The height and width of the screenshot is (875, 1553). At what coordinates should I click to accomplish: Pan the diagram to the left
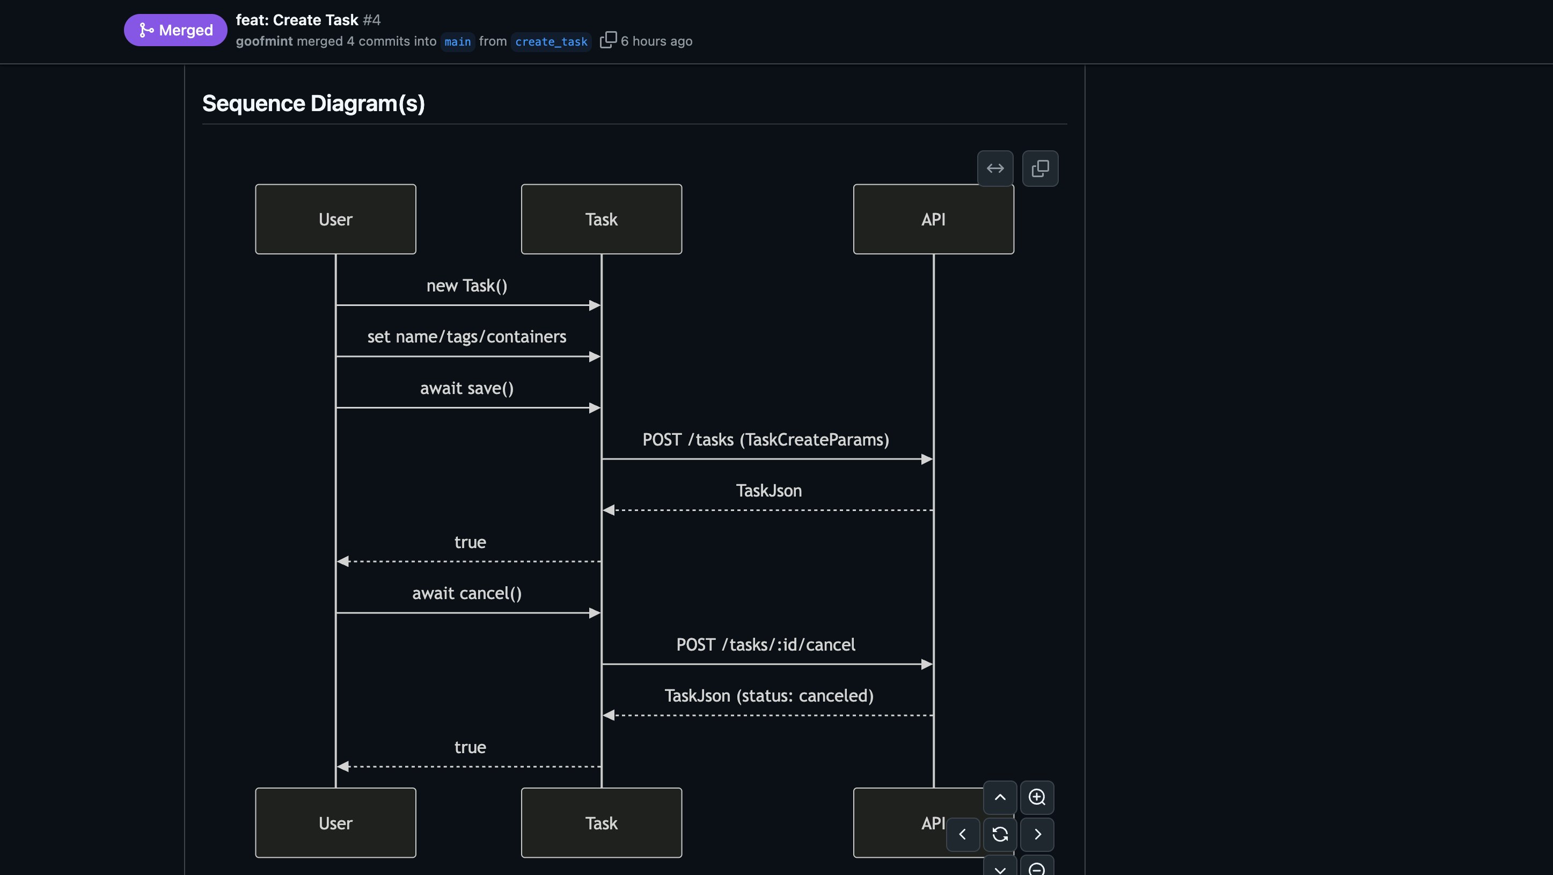click(x=963, y=835)
